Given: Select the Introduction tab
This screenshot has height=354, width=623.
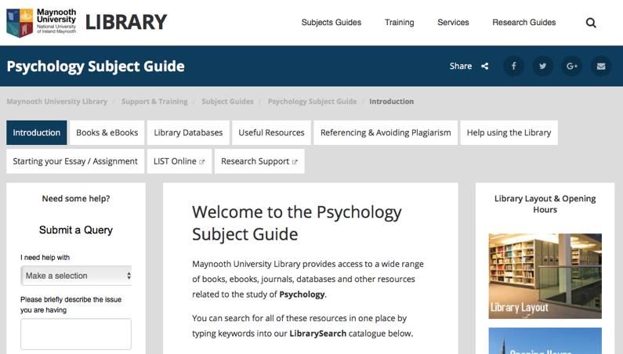Looking at the screenshot, I should click(37, 132).
